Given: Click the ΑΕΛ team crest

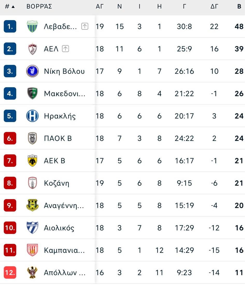Looking at the screenshot, I should pyautogui.click(x=32, y=49).
